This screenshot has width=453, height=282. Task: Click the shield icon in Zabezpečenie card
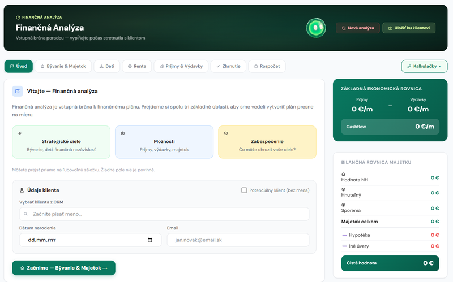(x=226, y=133)
